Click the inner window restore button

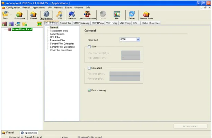click(205, 8)
